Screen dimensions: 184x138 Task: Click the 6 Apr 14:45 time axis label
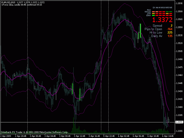(x=168, y=136)
